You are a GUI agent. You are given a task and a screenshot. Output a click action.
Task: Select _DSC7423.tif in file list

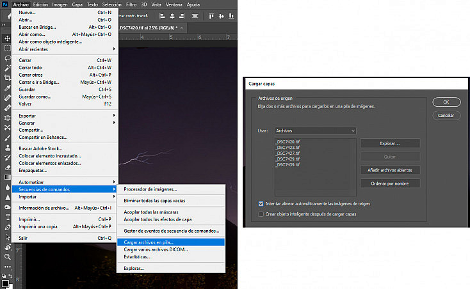click(288, 148)
